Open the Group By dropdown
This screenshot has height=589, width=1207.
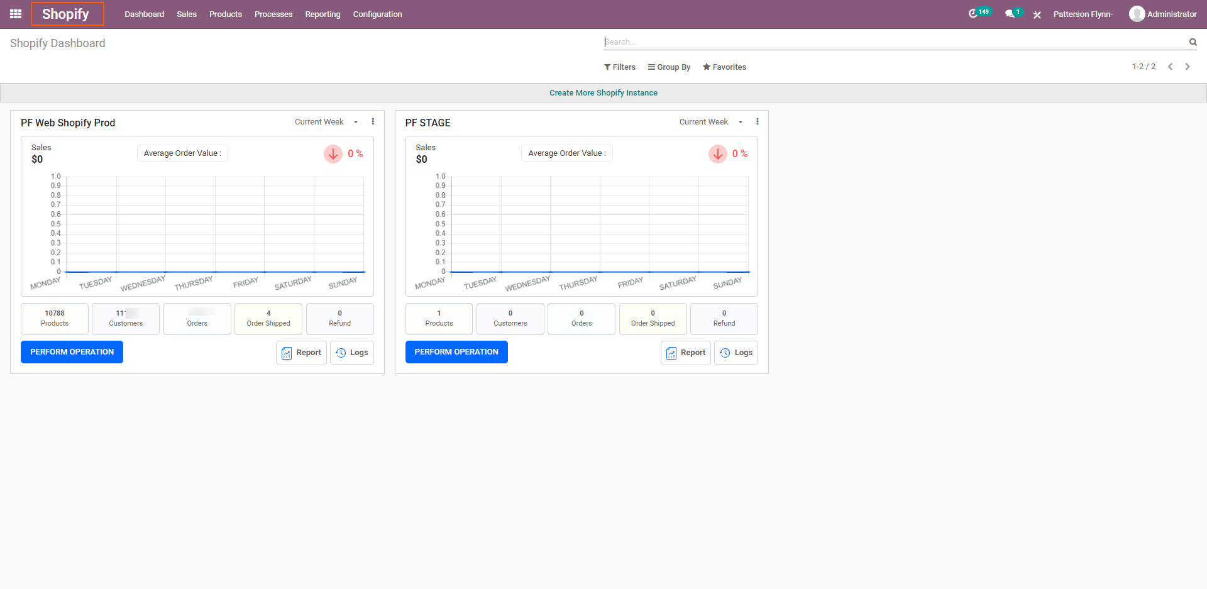669,67
